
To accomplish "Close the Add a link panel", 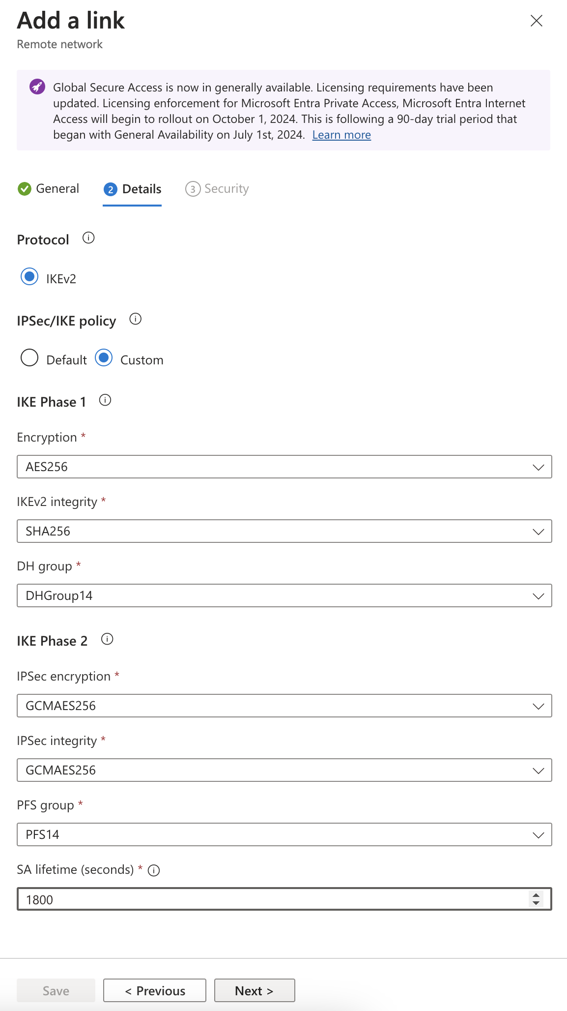I will [x=537, y=21].
